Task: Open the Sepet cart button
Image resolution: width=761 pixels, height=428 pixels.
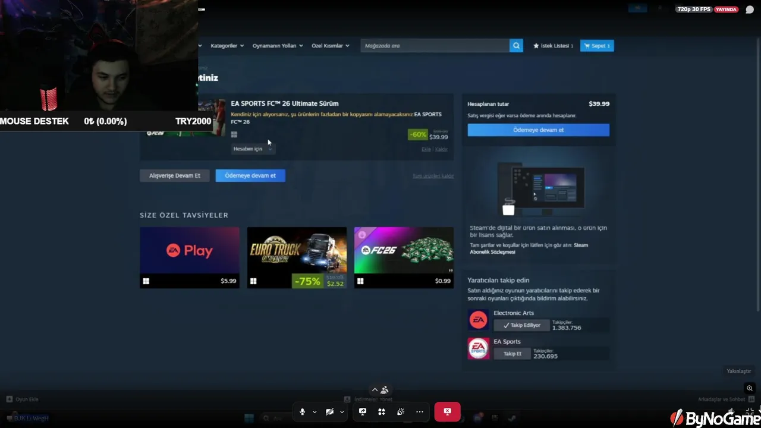Action: pyautogui.click(x=597, y=46)
